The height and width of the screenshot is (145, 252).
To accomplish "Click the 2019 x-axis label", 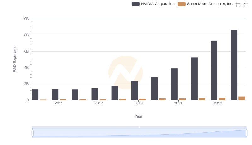I will 138,103.
